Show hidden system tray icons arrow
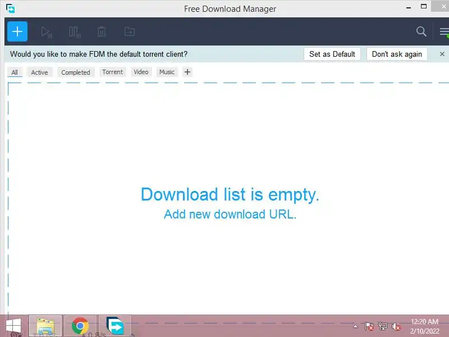The image size is (449, 337). [x=355, y=326]
